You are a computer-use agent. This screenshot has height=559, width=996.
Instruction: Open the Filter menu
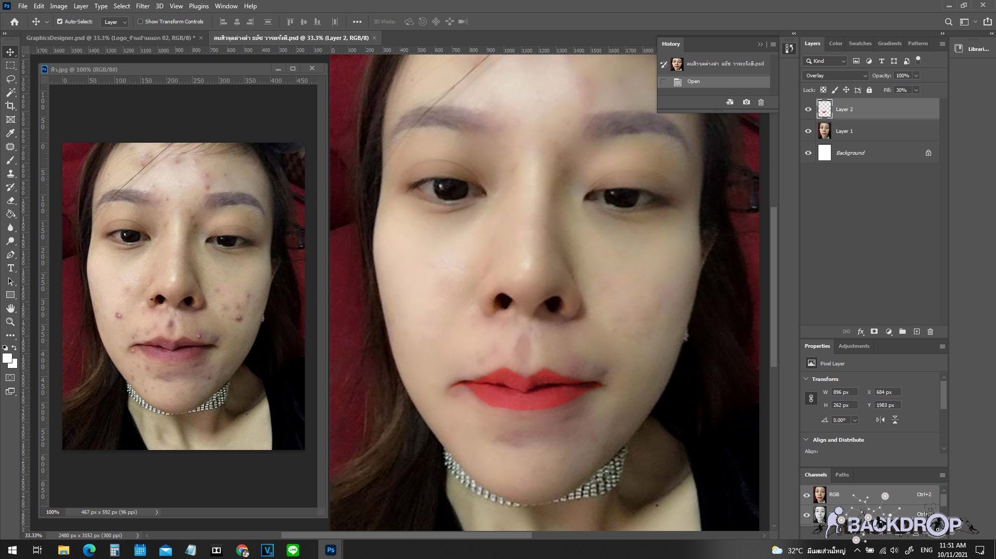pos(143,6)
